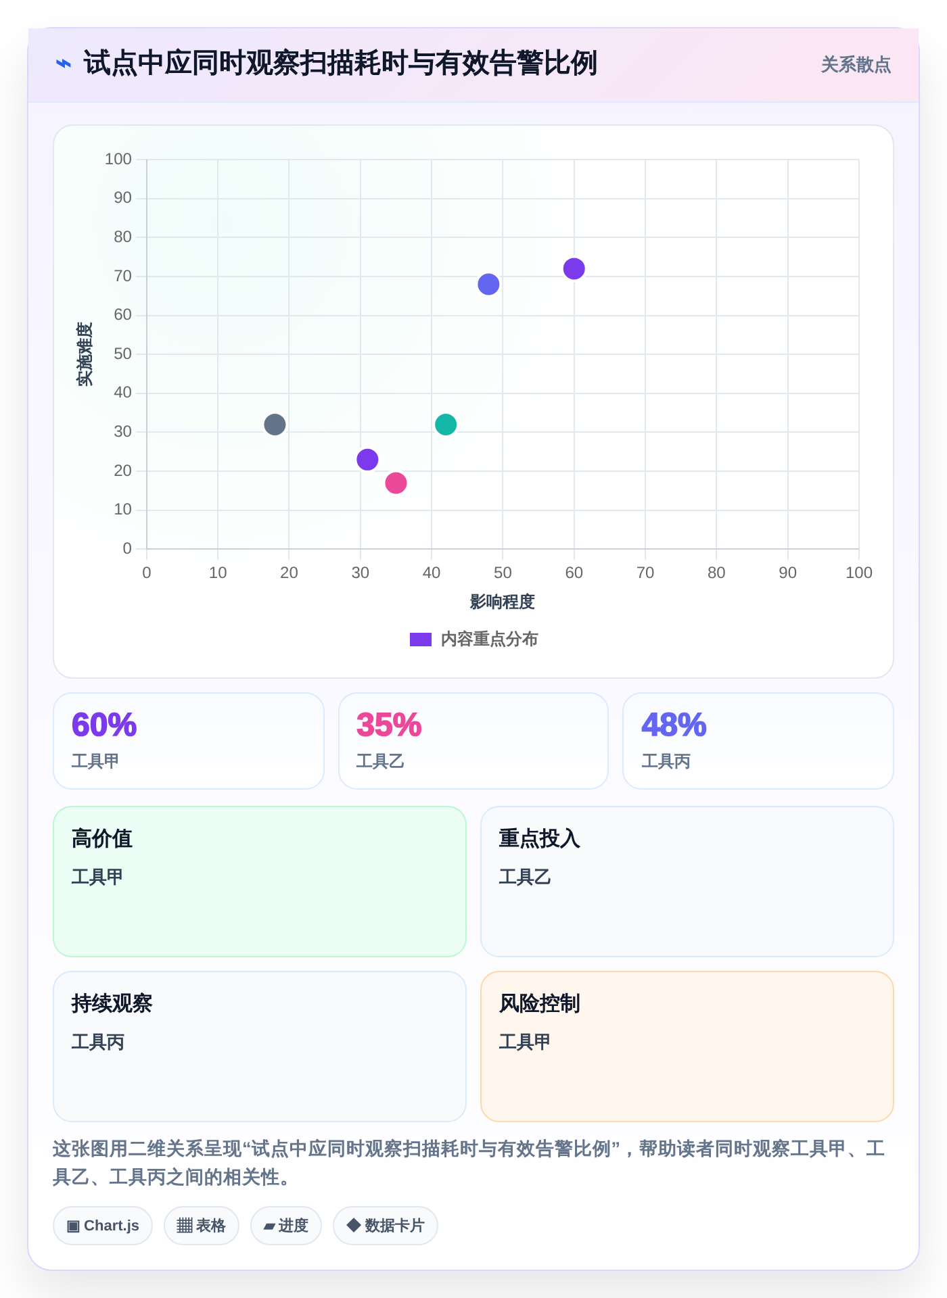
Task: Click the 持续观察 quadrant card
Action: point(260,1047)
